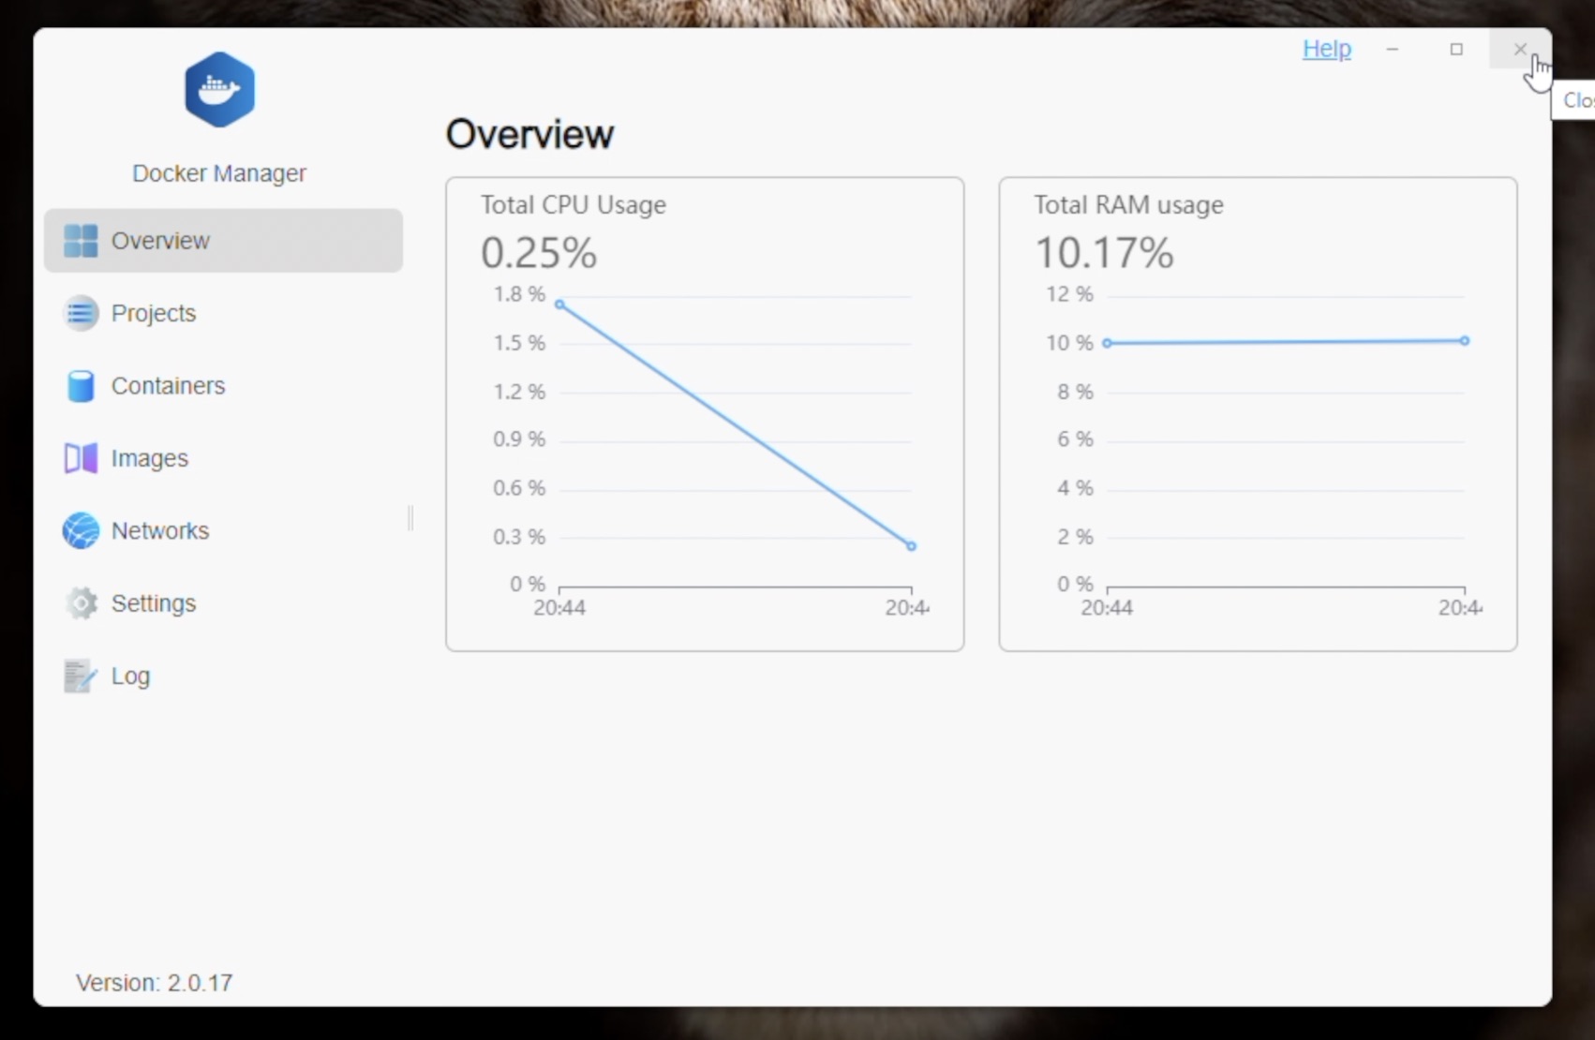Grab the sidebar resize handle
This screenshot has height=1040, width=1595.
pos(410,518)
